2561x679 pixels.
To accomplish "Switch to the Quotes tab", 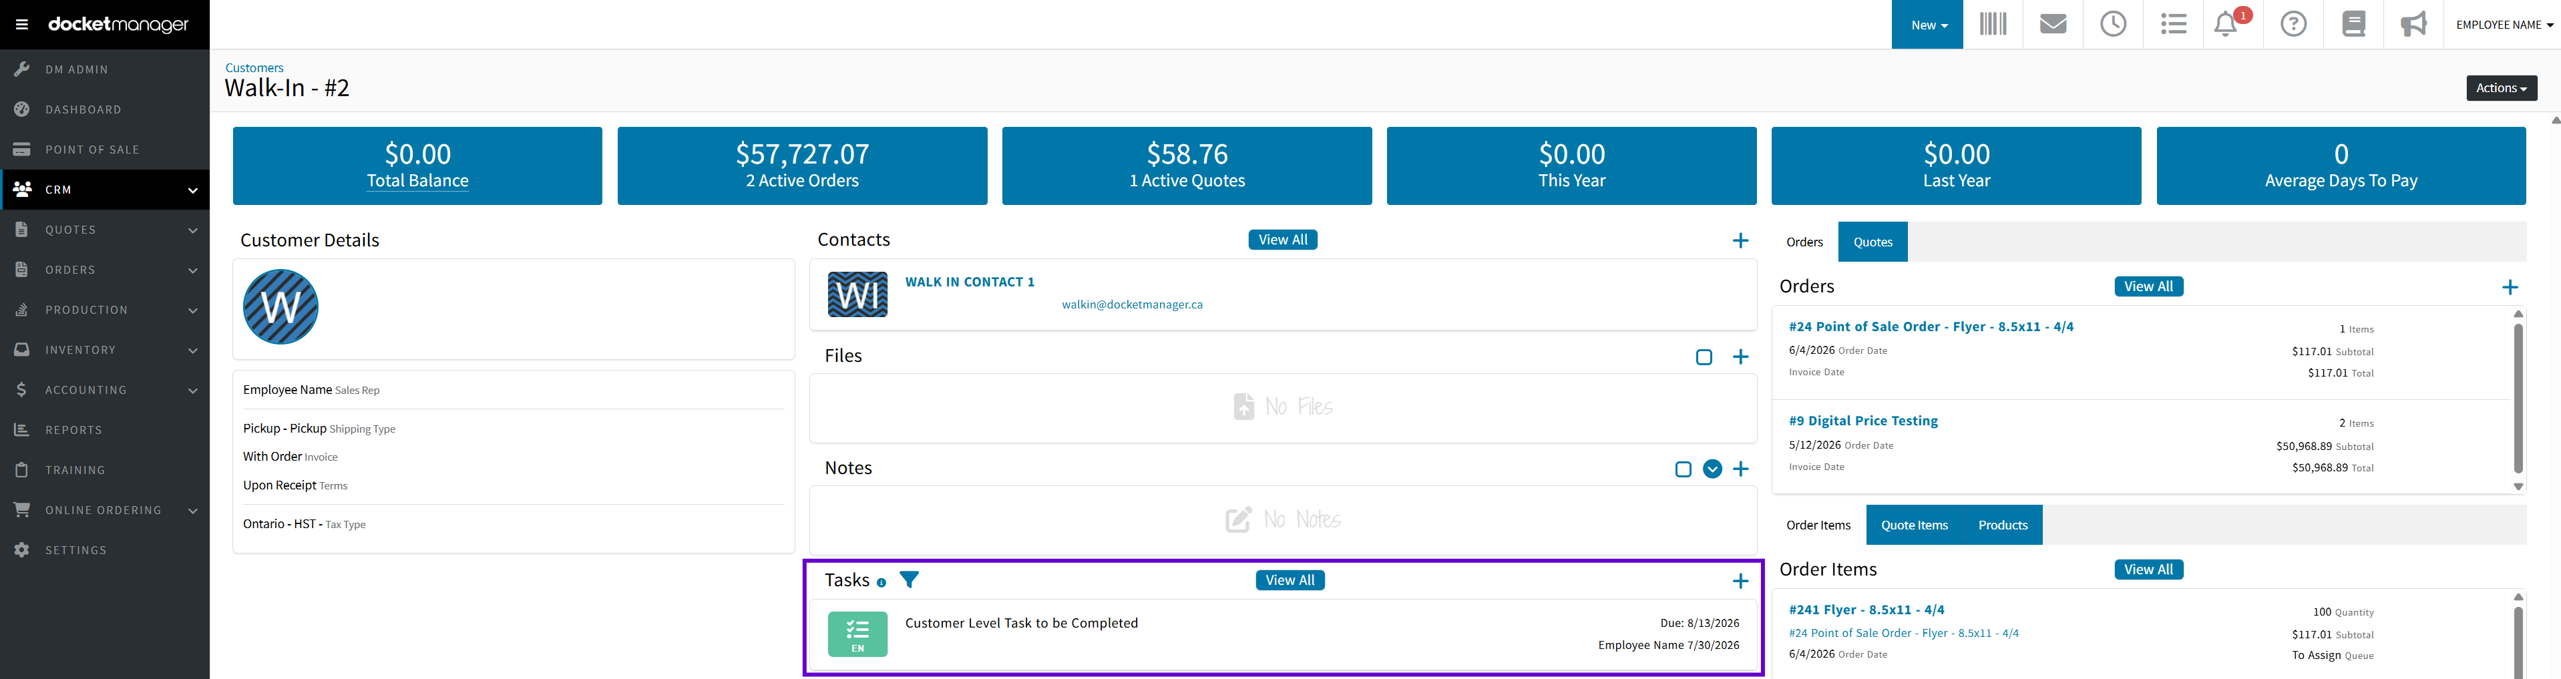I will tap(1872, 242).
